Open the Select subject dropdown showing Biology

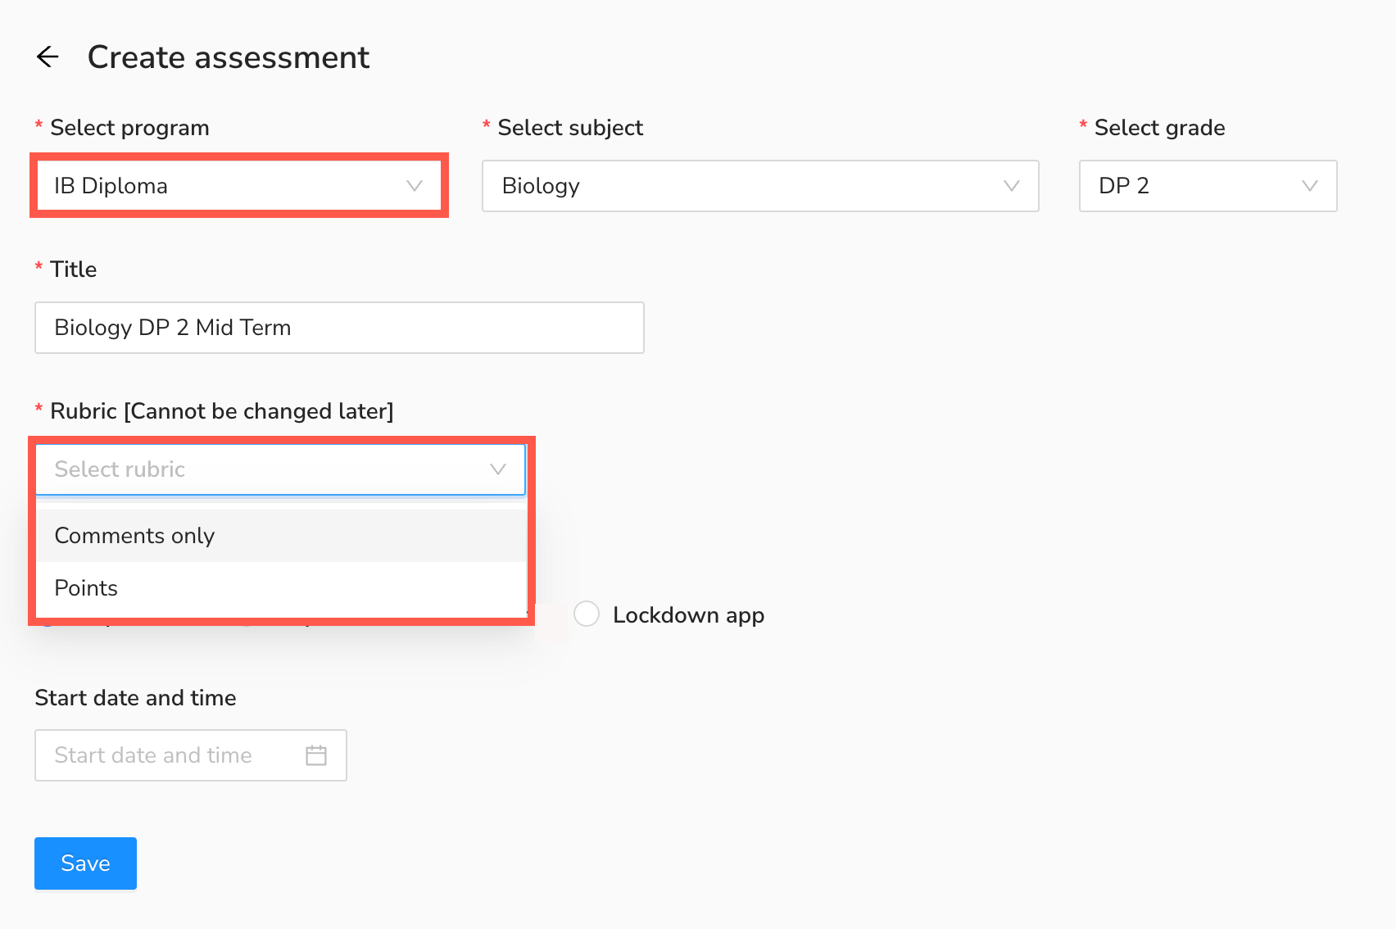click(x=760, y=186)
